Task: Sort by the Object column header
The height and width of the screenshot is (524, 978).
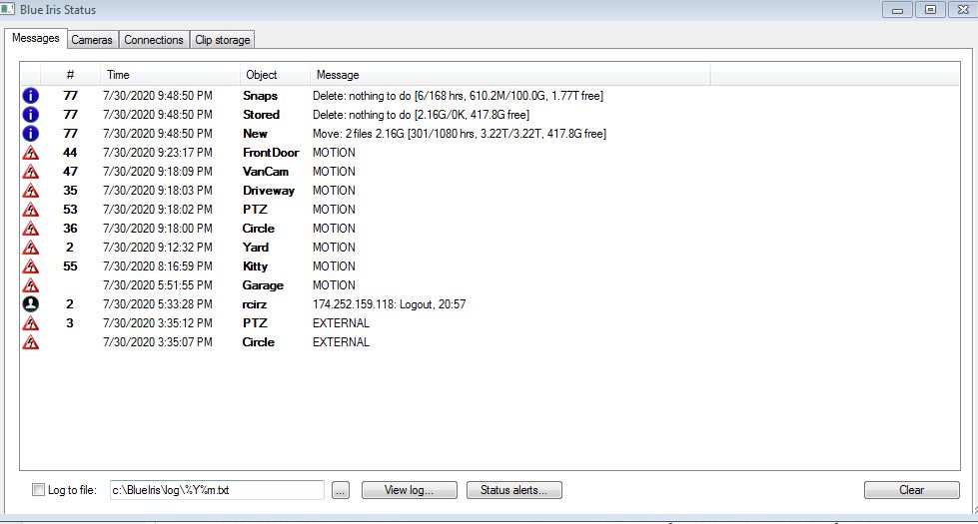Action: [x=275, y=75]
